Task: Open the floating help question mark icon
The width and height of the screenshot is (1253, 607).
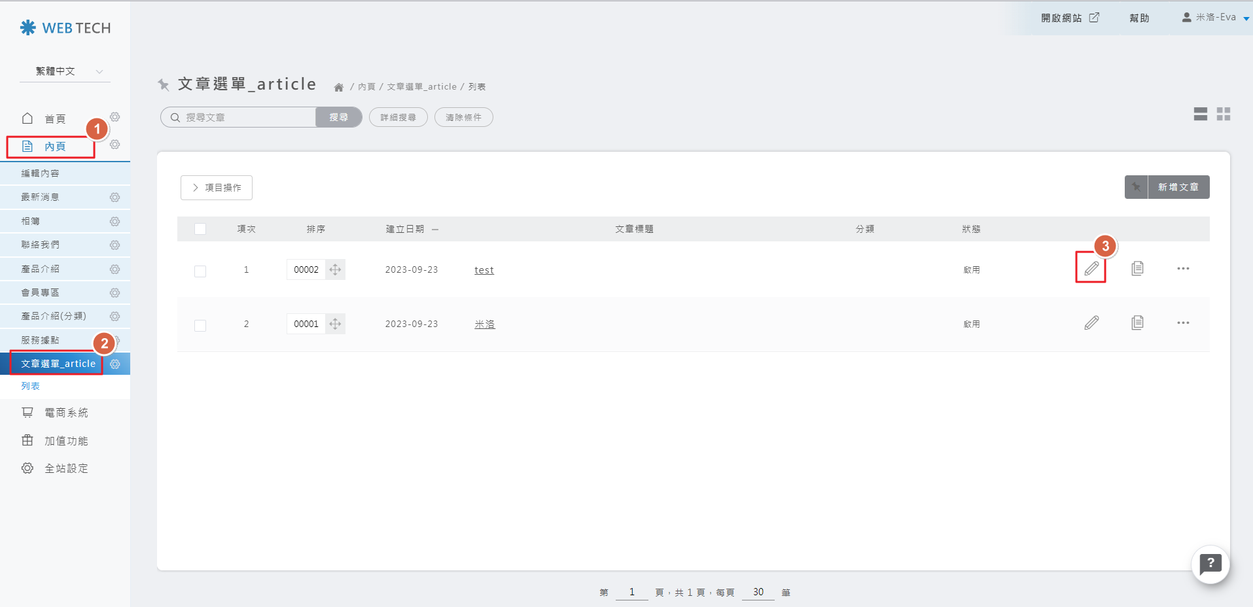Action: click(1210, 564)
